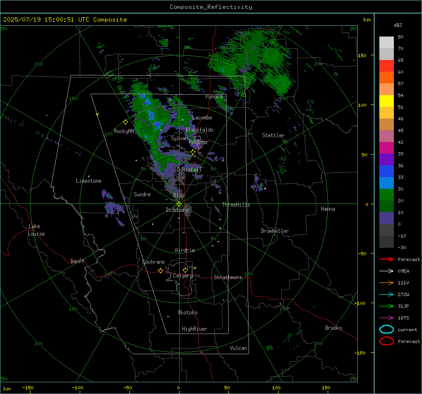The width and height of the screenshot is (422, 394).
Task: Click the yellow diamond marker above Calgary
Action: click(x=185, y=270)
